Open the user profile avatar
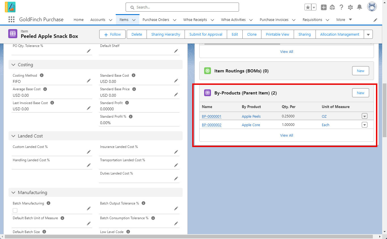 (372, 7)
